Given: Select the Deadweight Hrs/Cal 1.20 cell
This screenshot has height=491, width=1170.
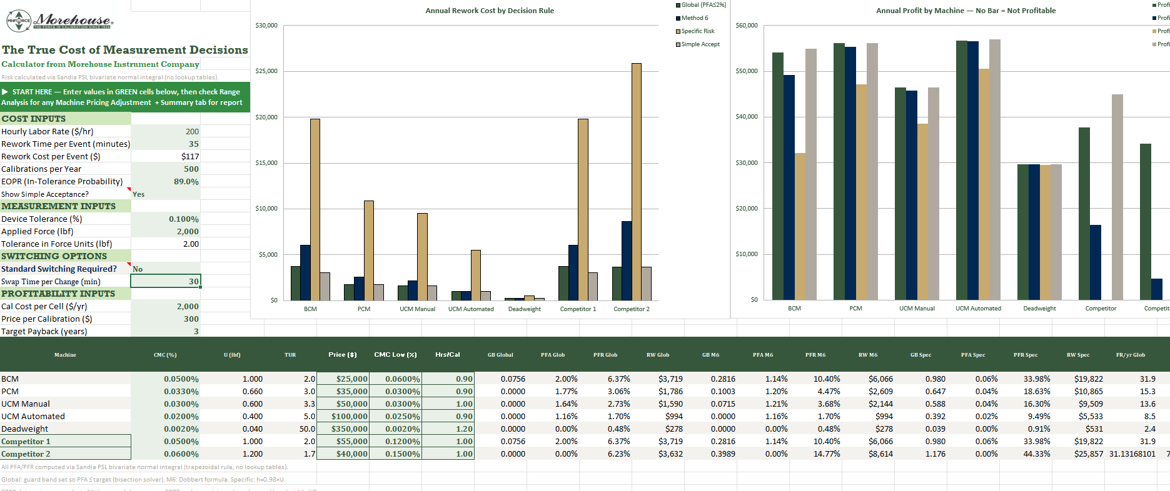Looking at the screenshot, I should (x=448, y=429).
